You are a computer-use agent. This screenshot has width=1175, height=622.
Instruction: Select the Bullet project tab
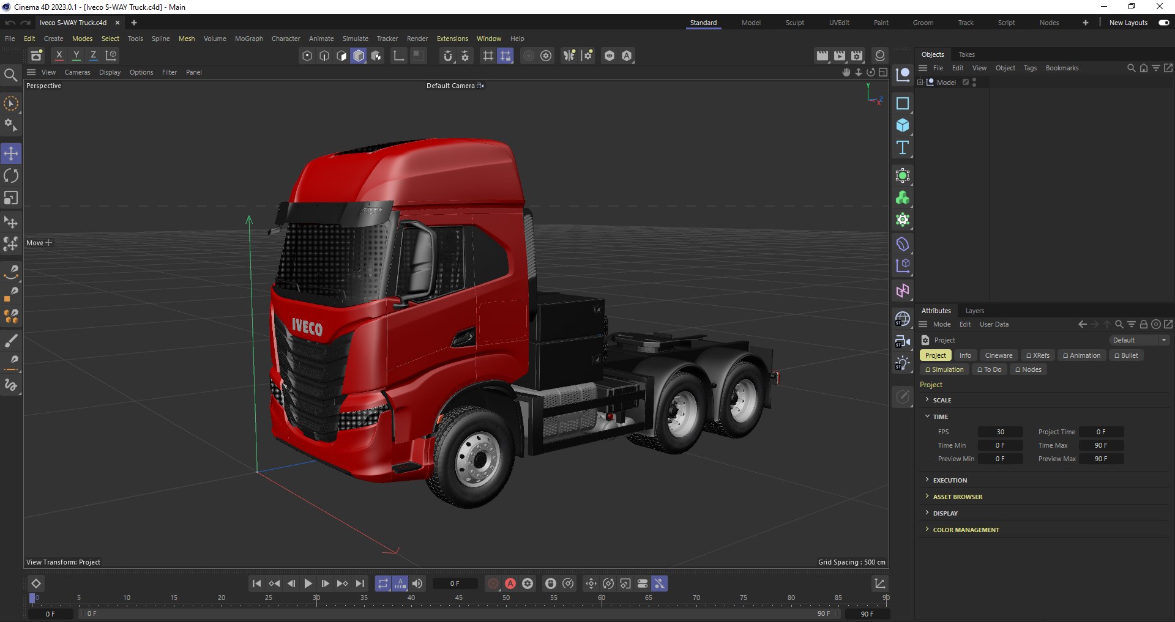pyautogui.click(x=1127, y=355)
